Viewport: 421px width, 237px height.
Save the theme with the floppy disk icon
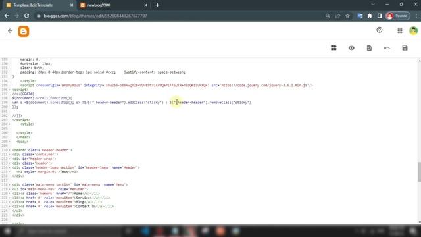coord(405,48)
